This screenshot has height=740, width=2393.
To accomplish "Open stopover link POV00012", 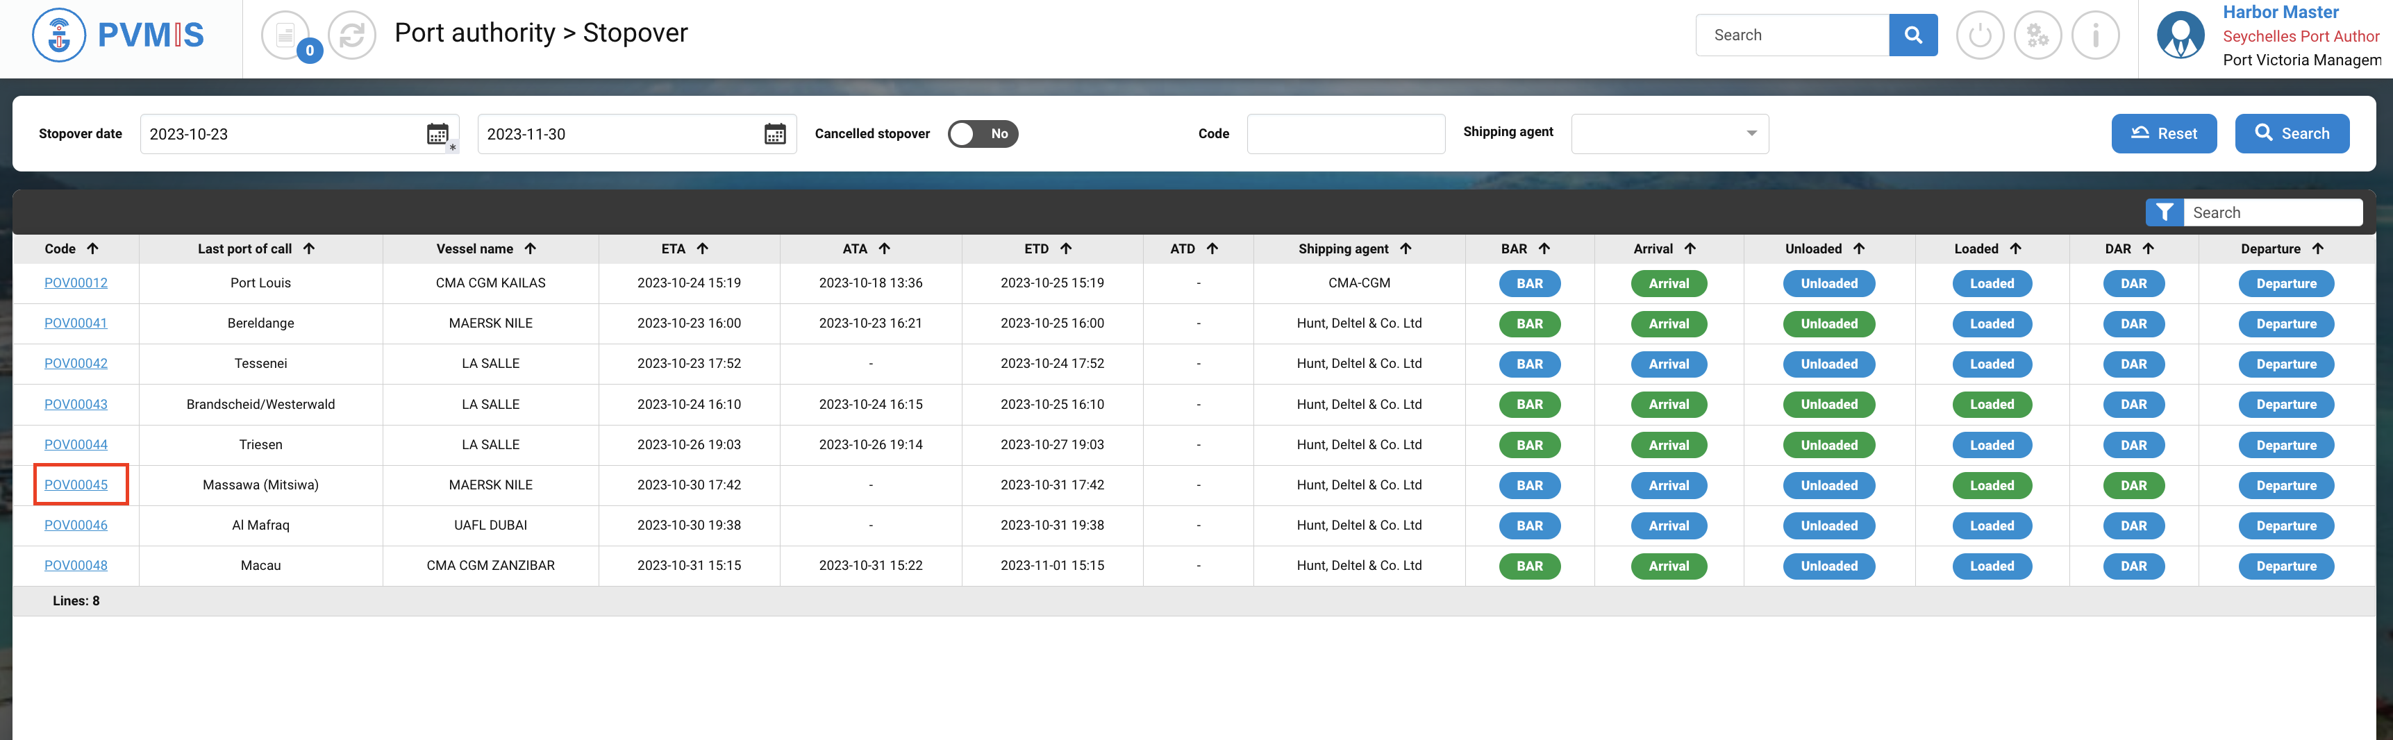I will pyautogui.click(x=76, y=283).
